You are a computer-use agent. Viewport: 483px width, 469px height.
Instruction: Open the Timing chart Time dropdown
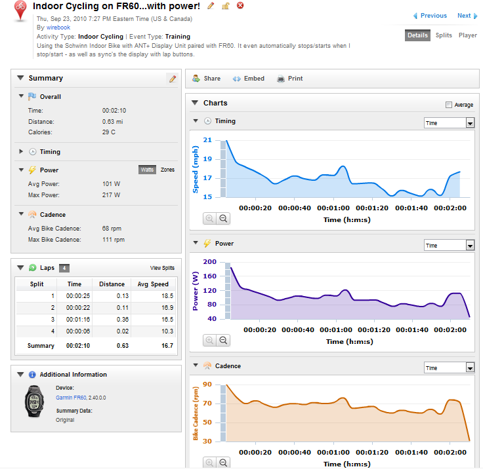coord(449,123)
